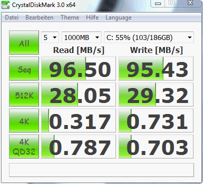Image resolution: width=203 pixels, height=184 pixels.
Task: Click the Seq write result 95.43
Action: (x=156, y=68)
